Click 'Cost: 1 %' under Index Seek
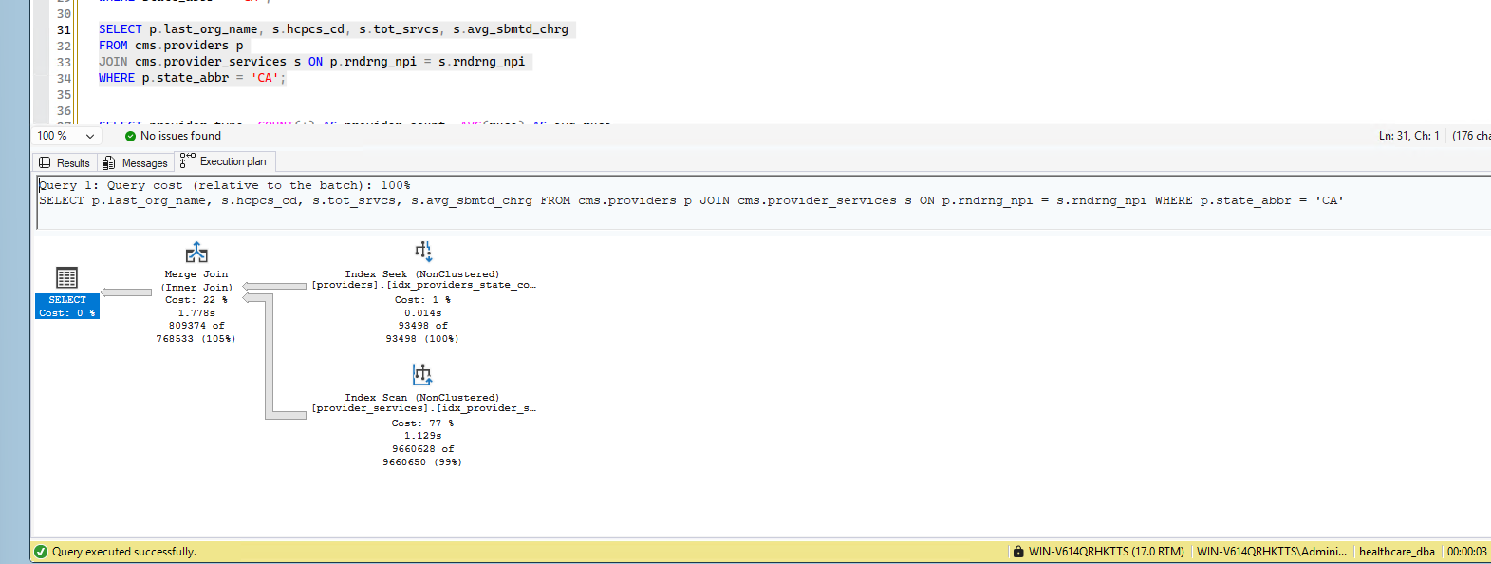Viewport: 1491px width, 564px height. (x=422, y=300)
